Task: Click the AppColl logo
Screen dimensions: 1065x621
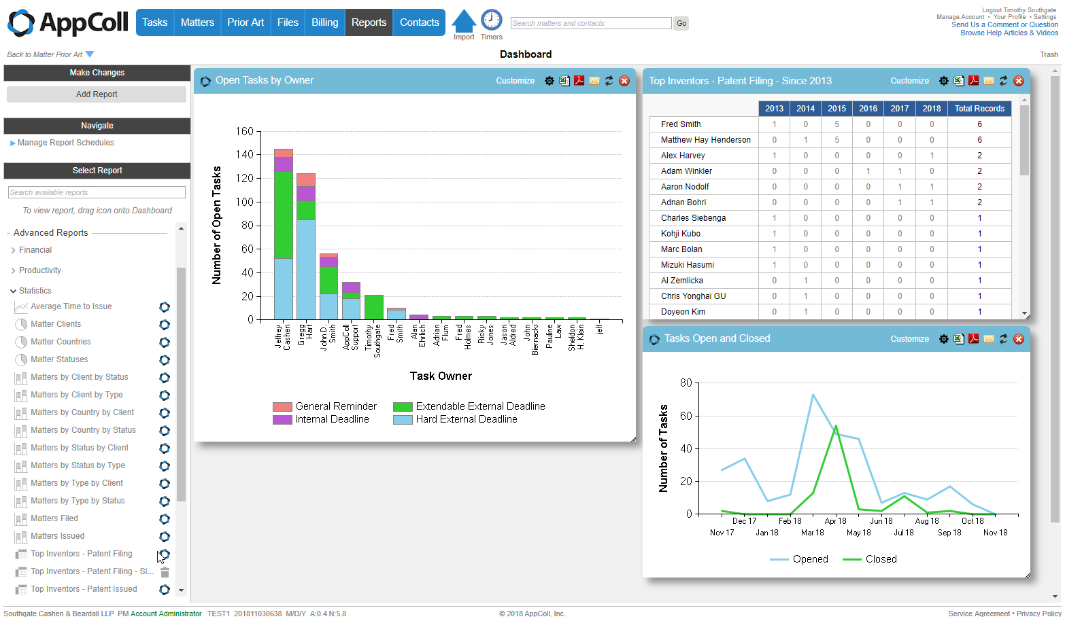Action: tap(67, 22)
